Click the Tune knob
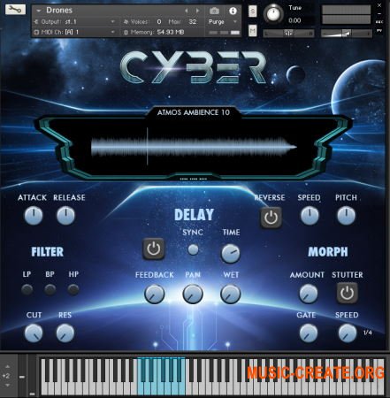 click(273, 14)
